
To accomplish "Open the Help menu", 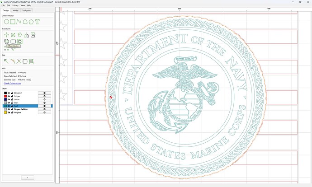I will point(29,5).
